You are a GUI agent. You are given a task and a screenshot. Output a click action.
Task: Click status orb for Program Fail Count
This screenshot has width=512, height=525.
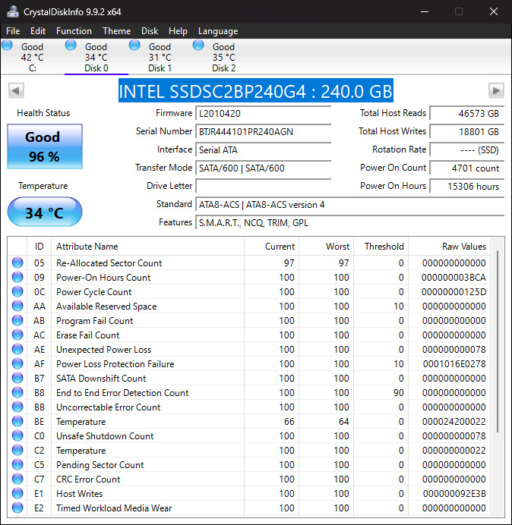(x=17, y=320)
